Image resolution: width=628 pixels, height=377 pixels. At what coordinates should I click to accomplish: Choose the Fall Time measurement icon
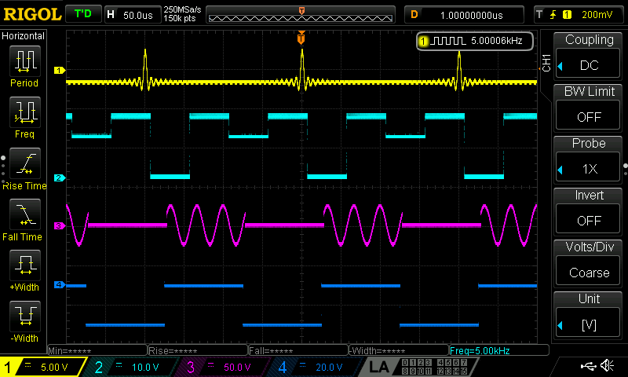(24, 217)
